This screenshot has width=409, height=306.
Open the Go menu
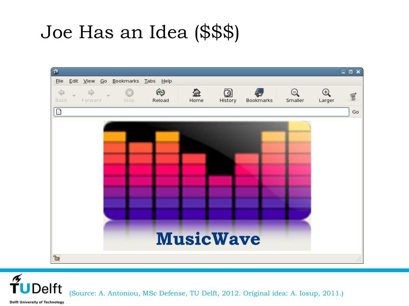point(103,81)
